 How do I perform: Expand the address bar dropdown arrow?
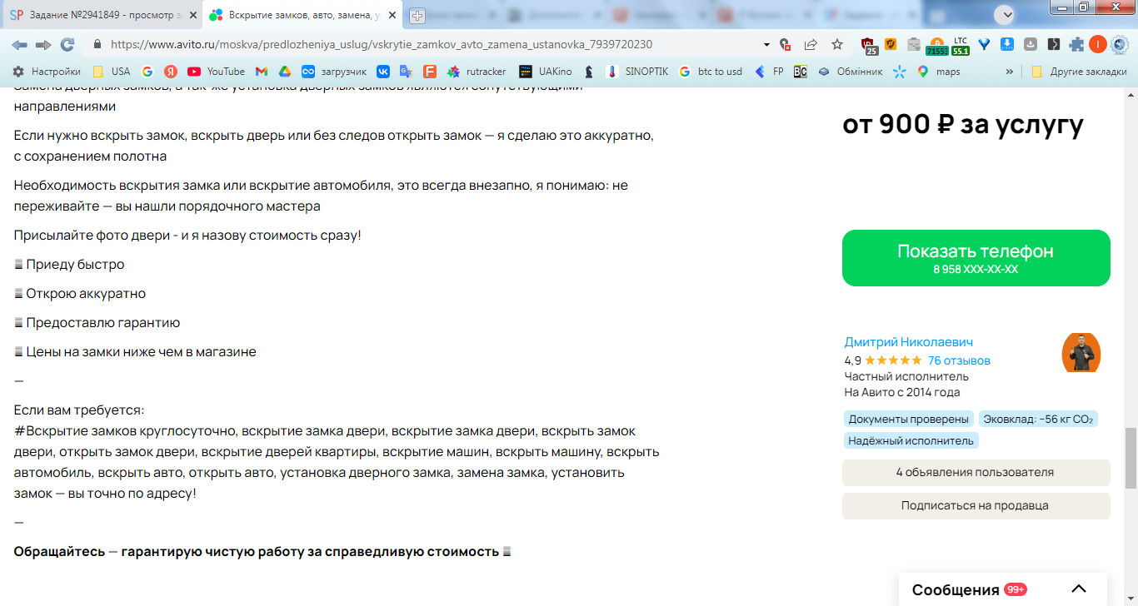pyautogui.click(x=766, y=45)
